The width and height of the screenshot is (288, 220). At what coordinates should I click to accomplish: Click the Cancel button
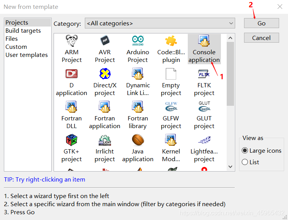(x=261, y=38)
